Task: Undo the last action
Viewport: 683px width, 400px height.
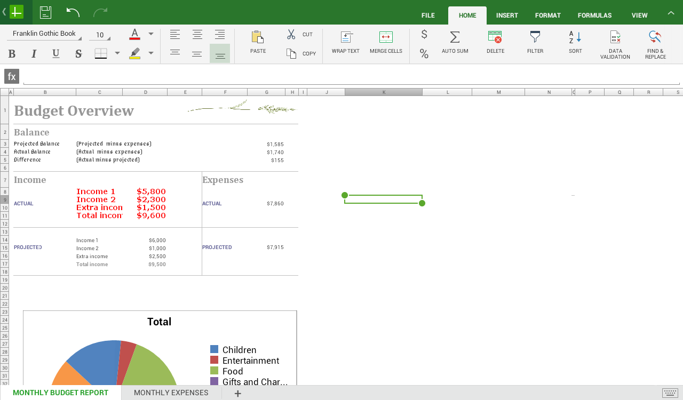Action: (73, 12)
